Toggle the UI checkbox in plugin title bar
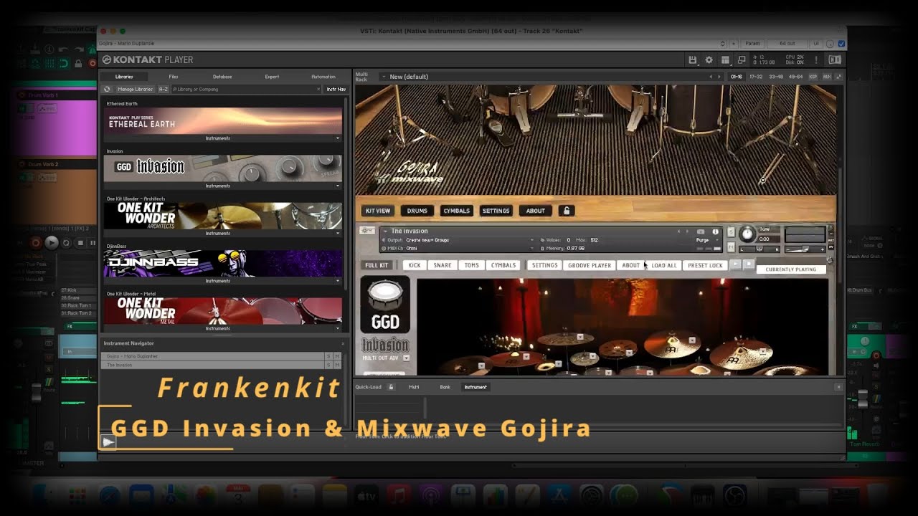 tap(841, 44)
